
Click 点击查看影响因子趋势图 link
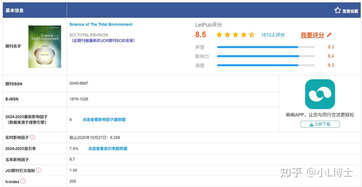(104, 120)
